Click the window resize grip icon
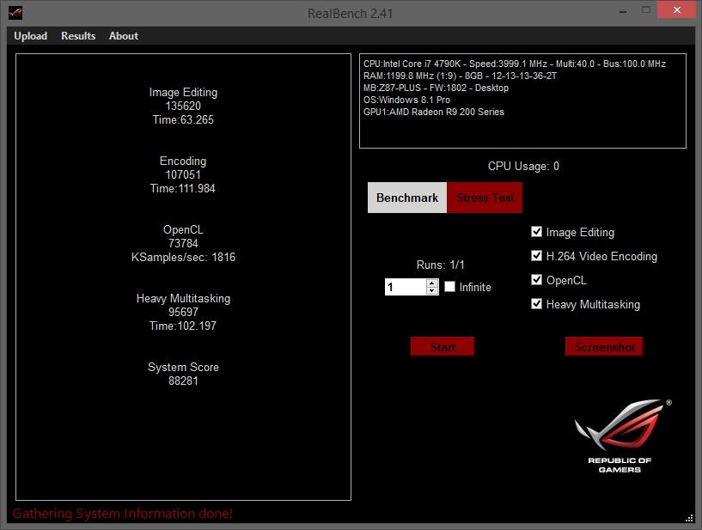 (x=689, y=518)
